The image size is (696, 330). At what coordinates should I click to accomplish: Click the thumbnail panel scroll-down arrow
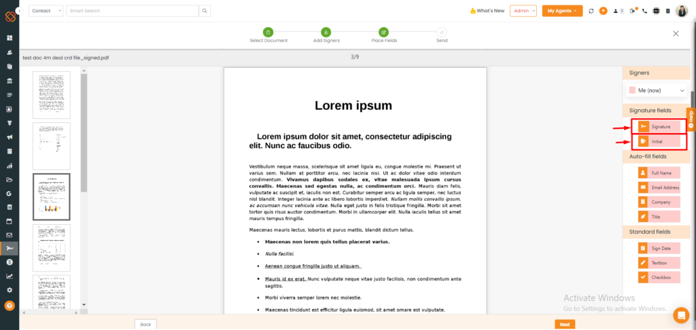pyautogui.click(x=84, y=305)
